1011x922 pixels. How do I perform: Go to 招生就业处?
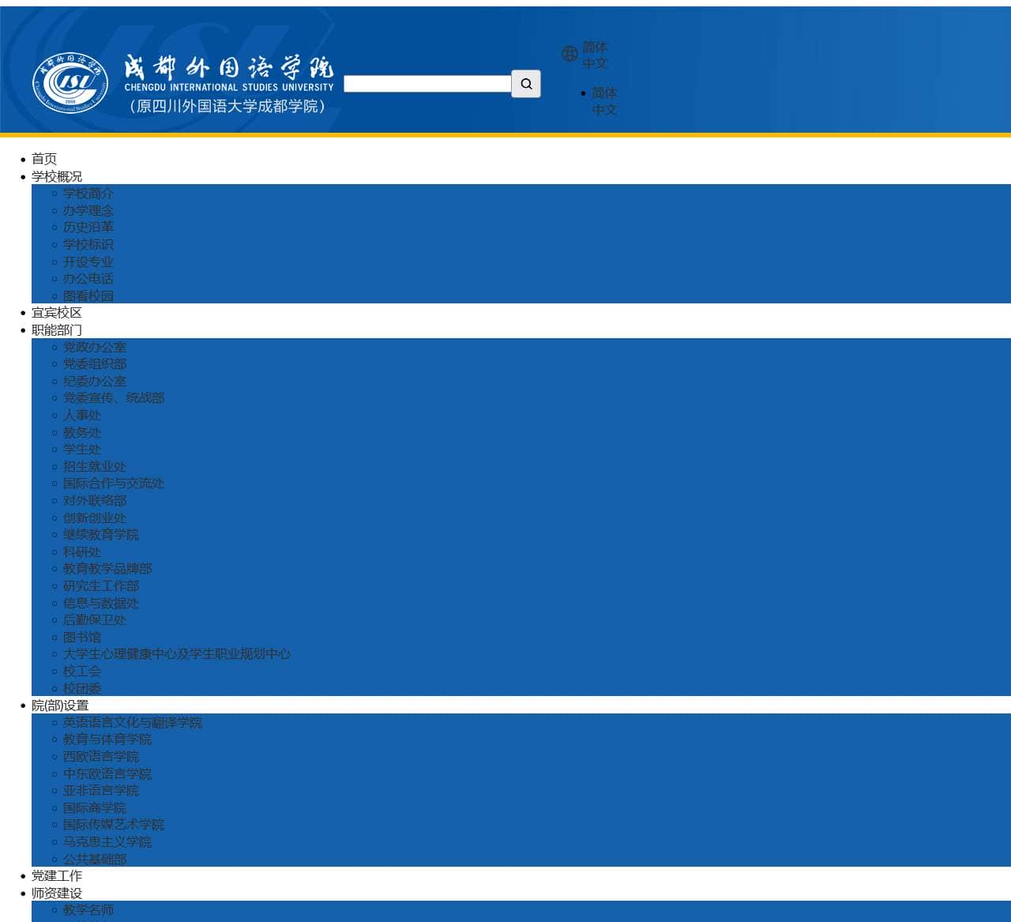(x=95, y=467)
